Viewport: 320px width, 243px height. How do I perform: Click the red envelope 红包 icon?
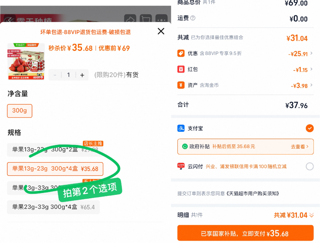click(181, 69)
